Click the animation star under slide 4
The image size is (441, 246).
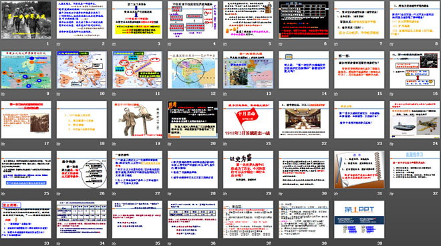170,44
